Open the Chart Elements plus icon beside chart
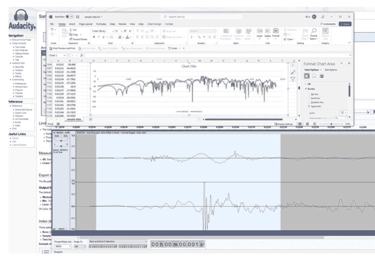This screenshot has width=375, height=268. (x=293, y=66)
